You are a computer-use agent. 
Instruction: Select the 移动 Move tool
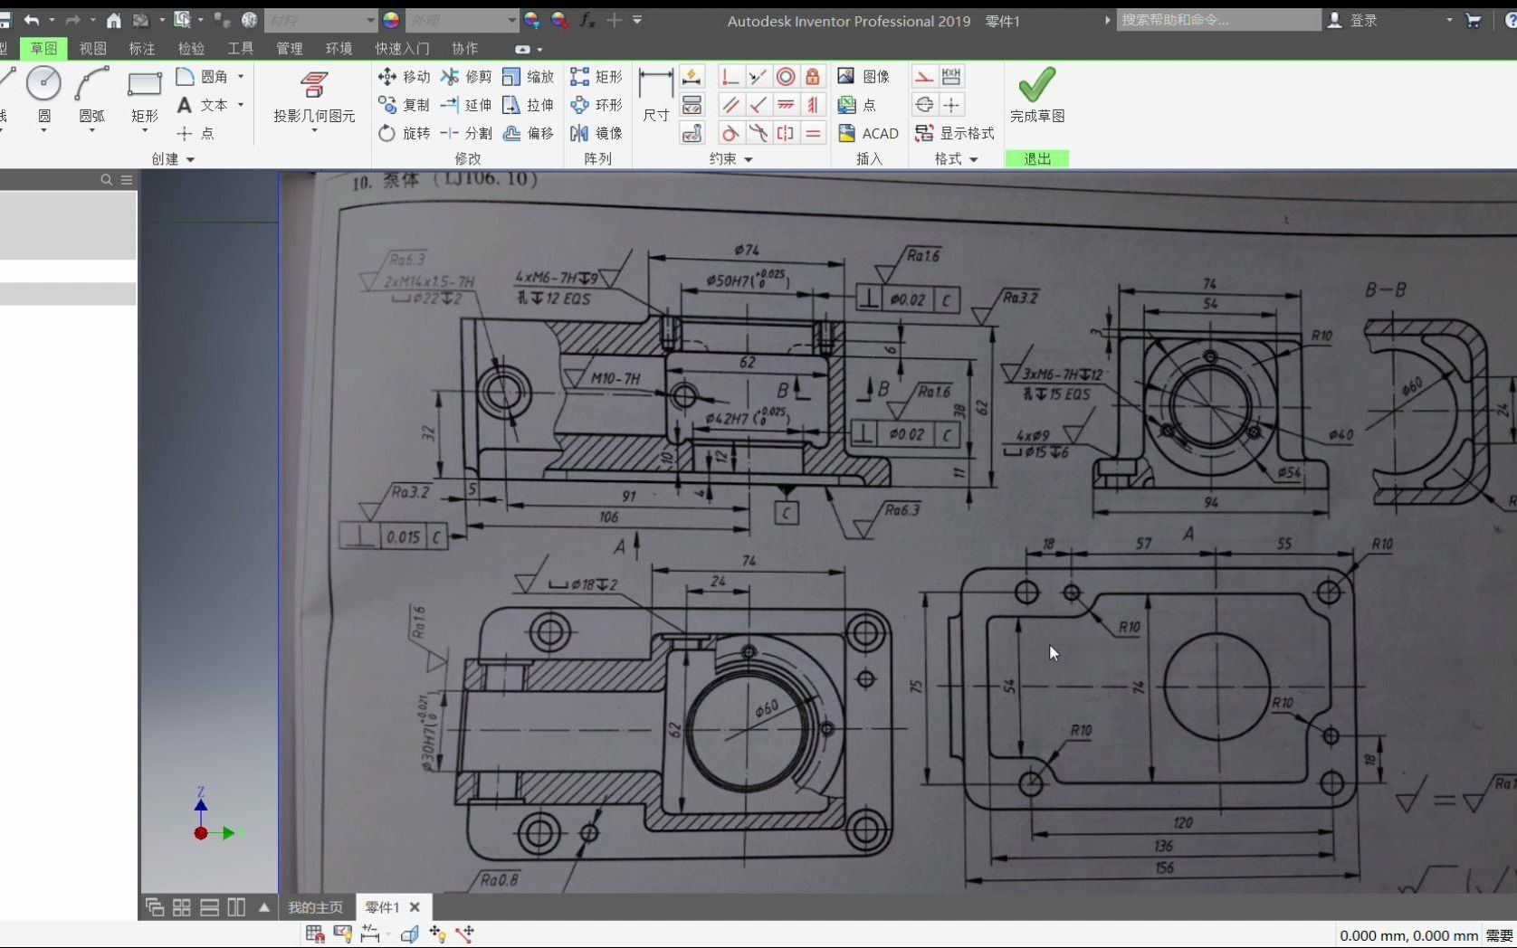(403, 77)
